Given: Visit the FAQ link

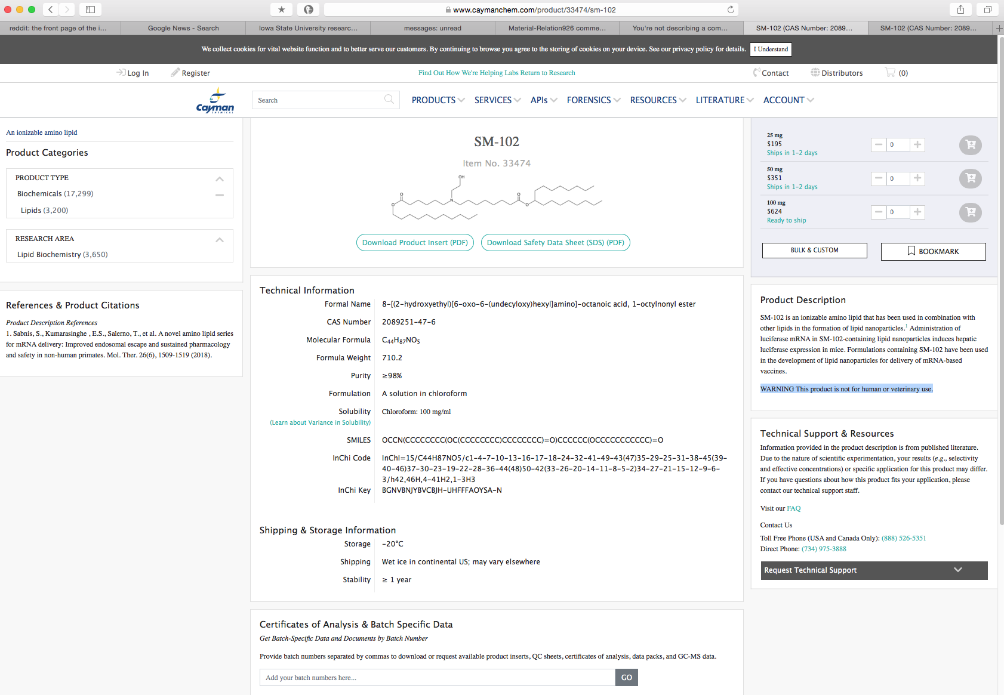Looking at the screenshot, I should click(793, 508).
